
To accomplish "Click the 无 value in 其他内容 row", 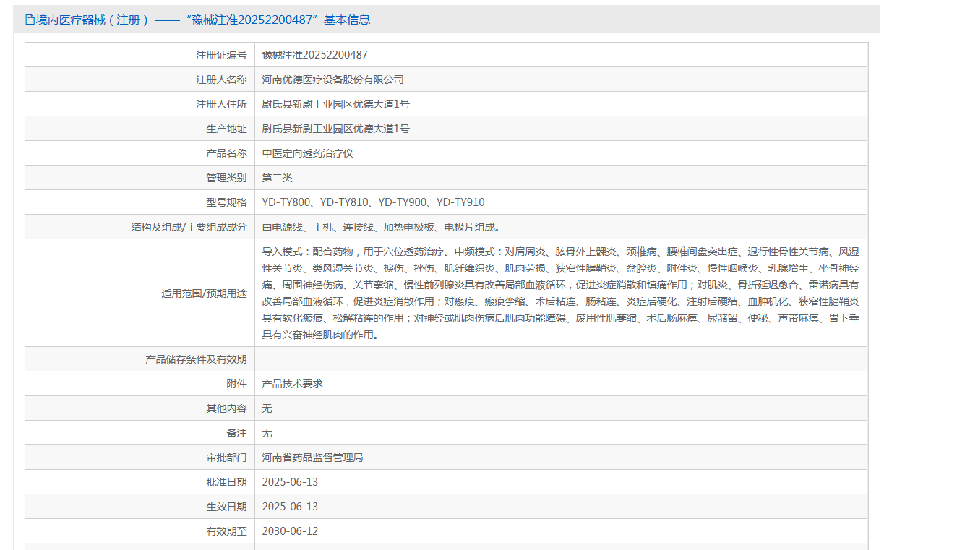I will pos(267,408).
